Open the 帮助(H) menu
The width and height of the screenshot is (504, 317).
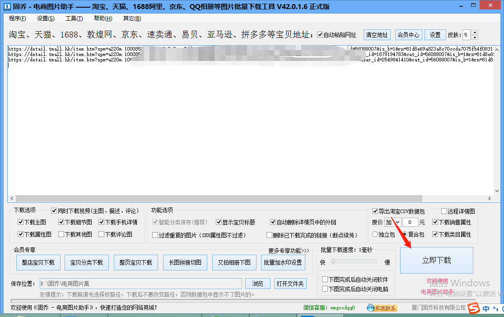(x=103, y=19)
